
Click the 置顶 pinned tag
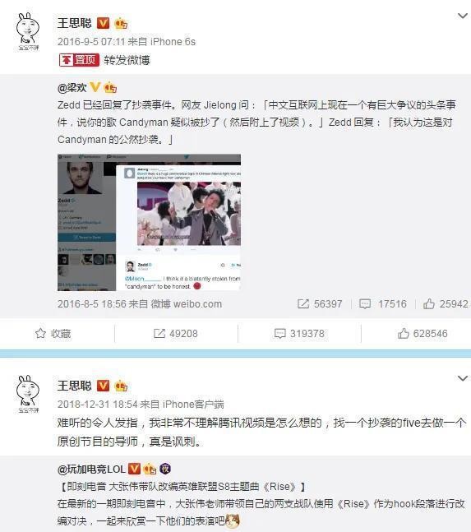[x=79, y=60]
